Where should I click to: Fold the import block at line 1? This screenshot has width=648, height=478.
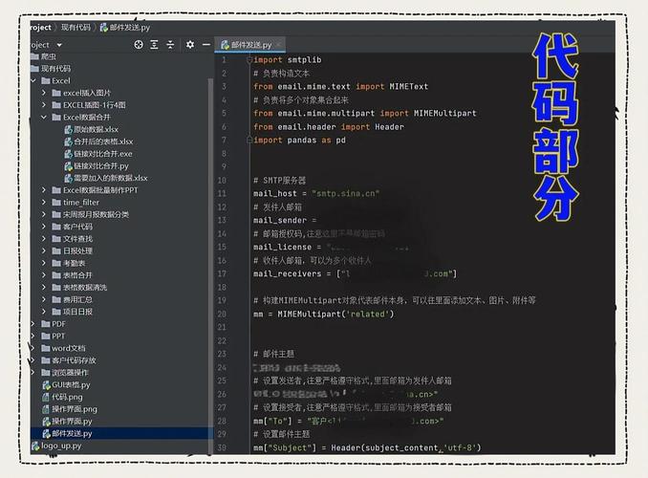click(x=249, y=60)
